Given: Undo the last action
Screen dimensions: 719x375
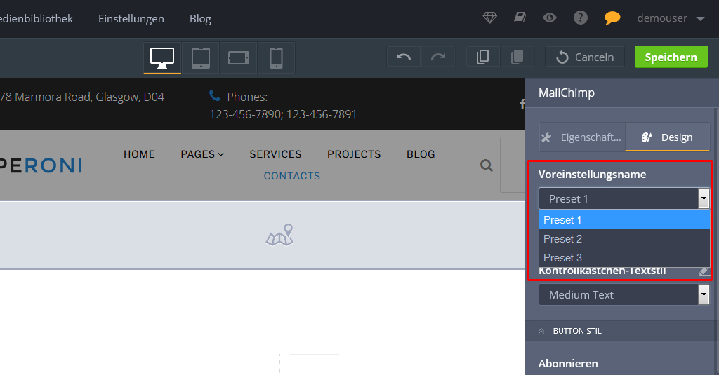Looking at the screenshot, I should [x=404, y=57].
